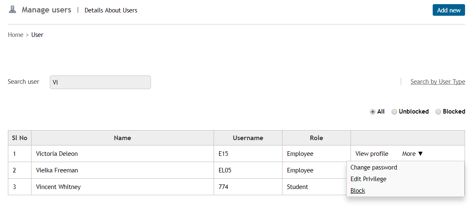The image size is (475, 206).
Task: Select the Blocked radio button
Action: [438, 111]
